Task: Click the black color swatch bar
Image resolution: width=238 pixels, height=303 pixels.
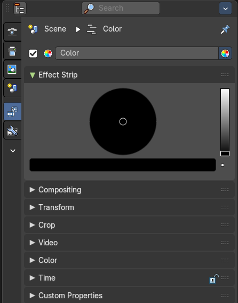Action: tap(123, 165)
